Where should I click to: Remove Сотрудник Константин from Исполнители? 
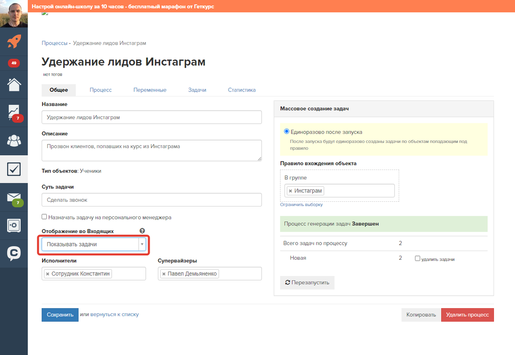tap(48, 274)
